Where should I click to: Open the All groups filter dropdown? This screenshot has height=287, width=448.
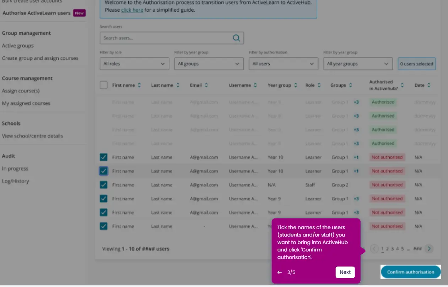(x=209, y=64)
